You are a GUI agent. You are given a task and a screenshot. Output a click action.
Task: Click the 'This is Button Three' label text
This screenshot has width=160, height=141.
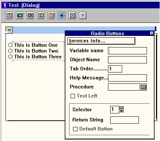tap(38, 57)
